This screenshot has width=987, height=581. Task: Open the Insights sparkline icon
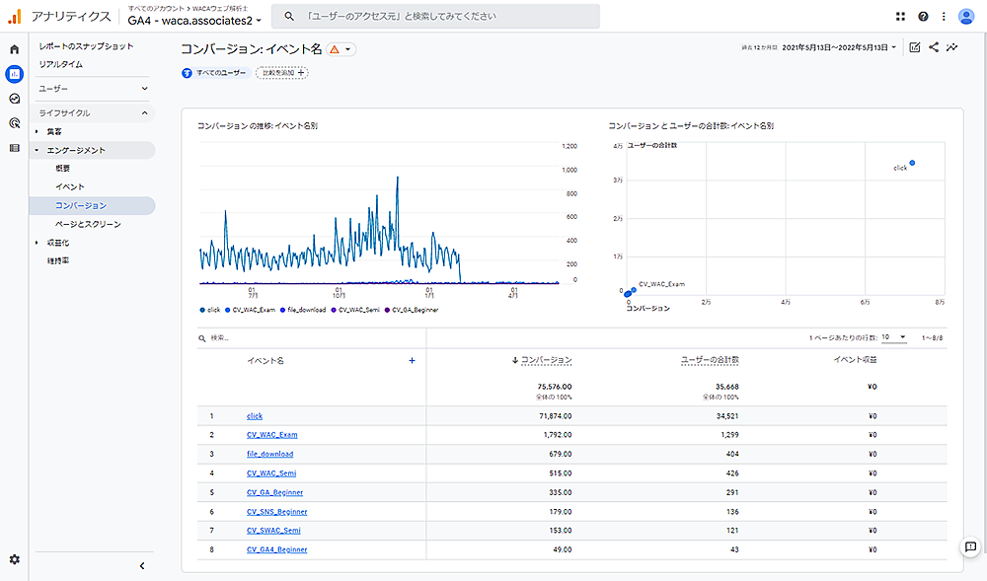952,46
